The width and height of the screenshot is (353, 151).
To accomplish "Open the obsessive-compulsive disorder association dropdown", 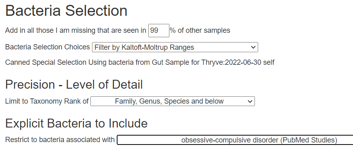I will click(235, 140).
